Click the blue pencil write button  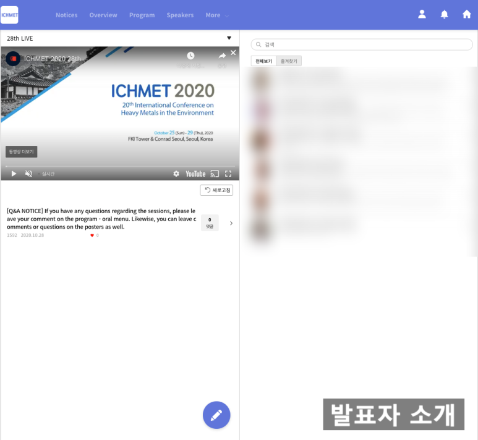(216, 415)
